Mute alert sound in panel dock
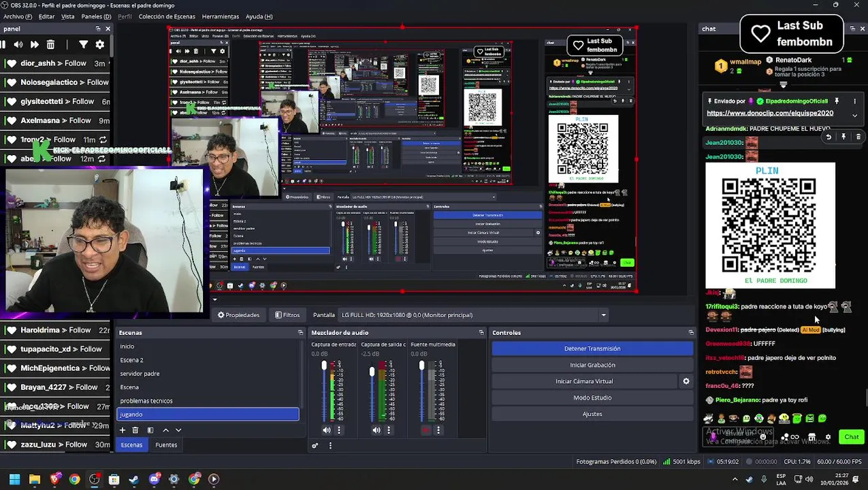This screenshot has width=868, height=490. [18, 44]
